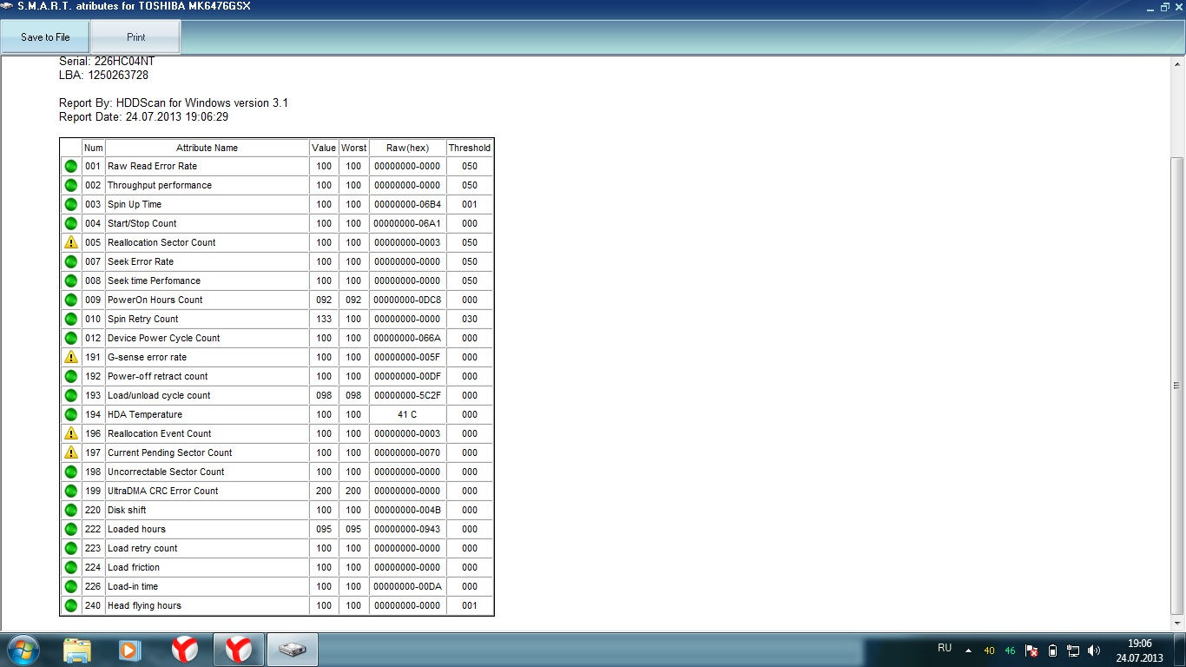Select the Report Date line
Image resolution: width=1186 pixels, height=667 pixels.
144,117
